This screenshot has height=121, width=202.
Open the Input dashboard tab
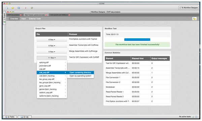[x=24, y=19]
